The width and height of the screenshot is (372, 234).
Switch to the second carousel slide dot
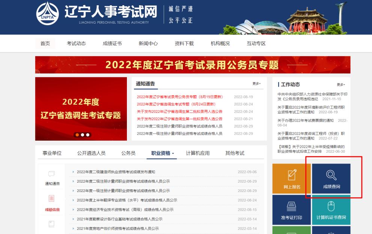click(x=82, y=135)
